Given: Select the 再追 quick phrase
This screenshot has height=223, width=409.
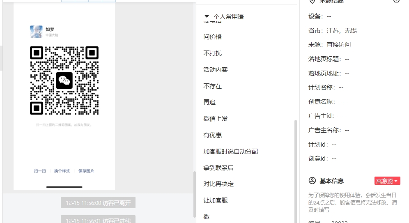Looking at the screenshot, I should tap(209, 102).
